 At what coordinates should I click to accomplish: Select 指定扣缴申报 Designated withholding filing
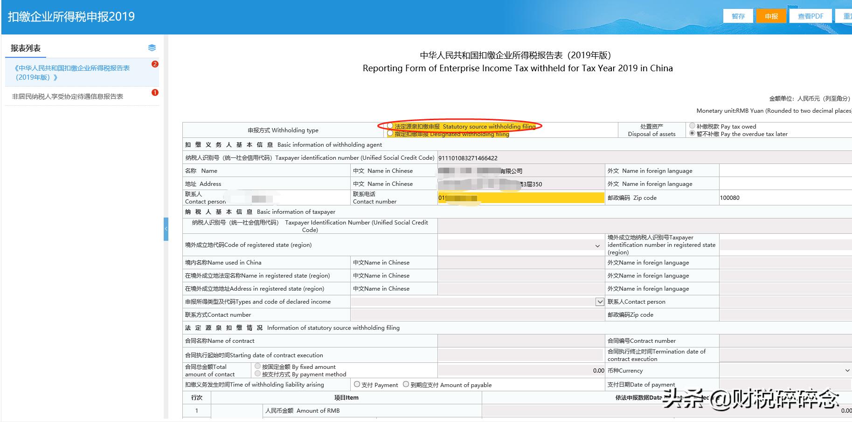390,134
